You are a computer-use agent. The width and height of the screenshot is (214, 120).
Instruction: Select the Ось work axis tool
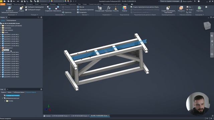click(x=189, y=7)
